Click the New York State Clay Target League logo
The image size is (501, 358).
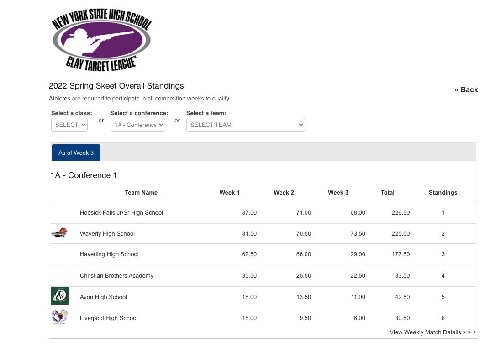point(101,40)
